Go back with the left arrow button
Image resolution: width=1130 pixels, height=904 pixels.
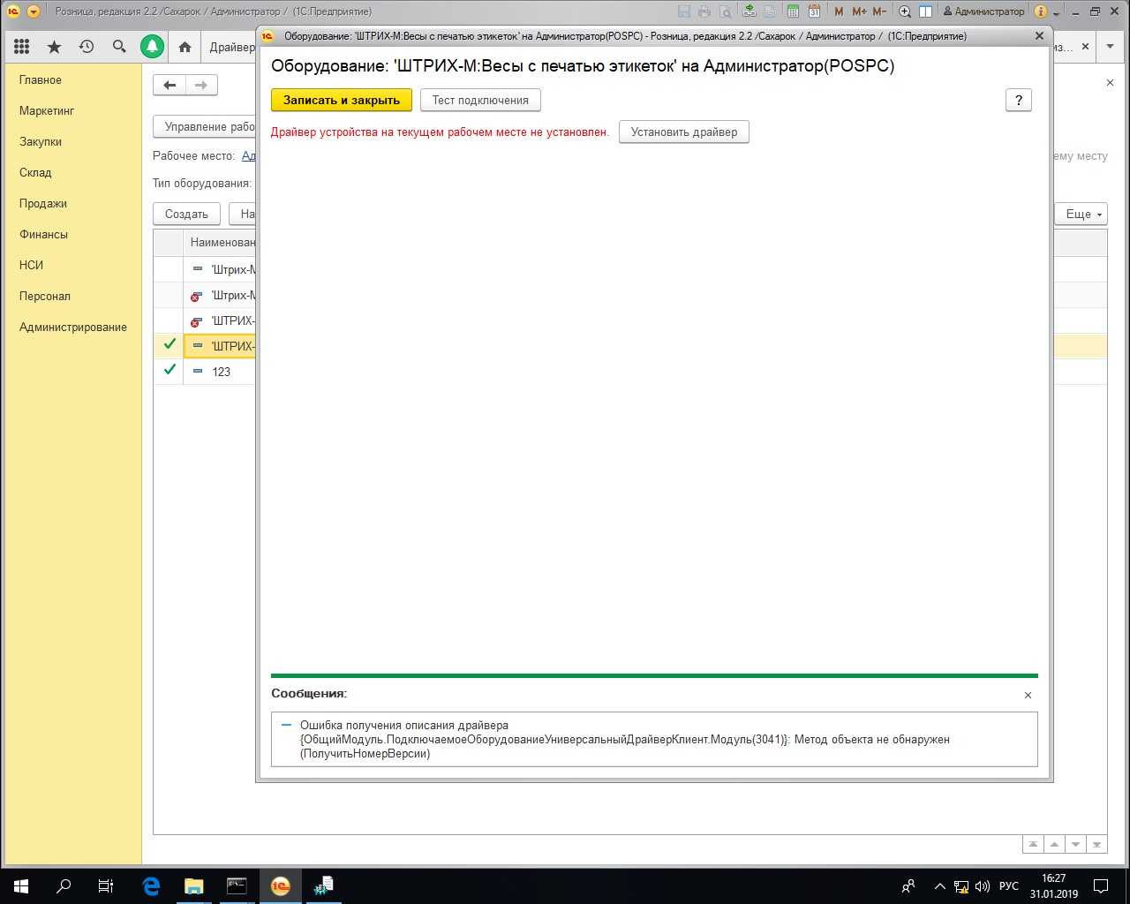[x=169, y=85]
